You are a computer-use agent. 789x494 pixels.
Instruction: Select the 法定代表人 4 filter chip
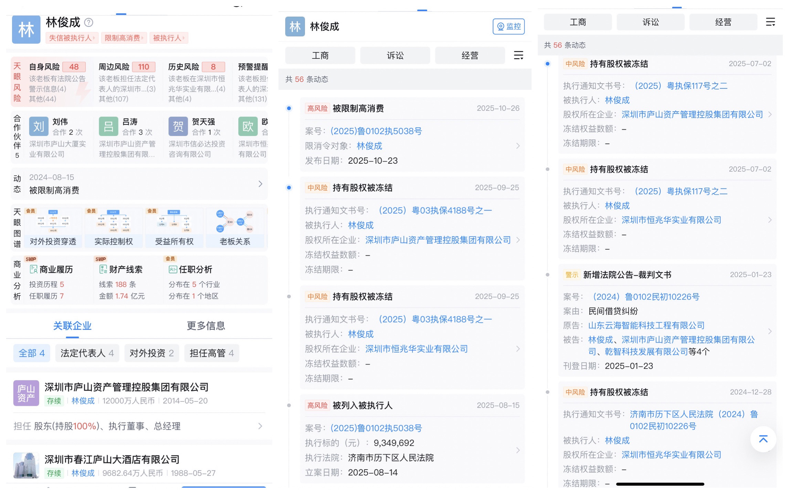[87, 353]
